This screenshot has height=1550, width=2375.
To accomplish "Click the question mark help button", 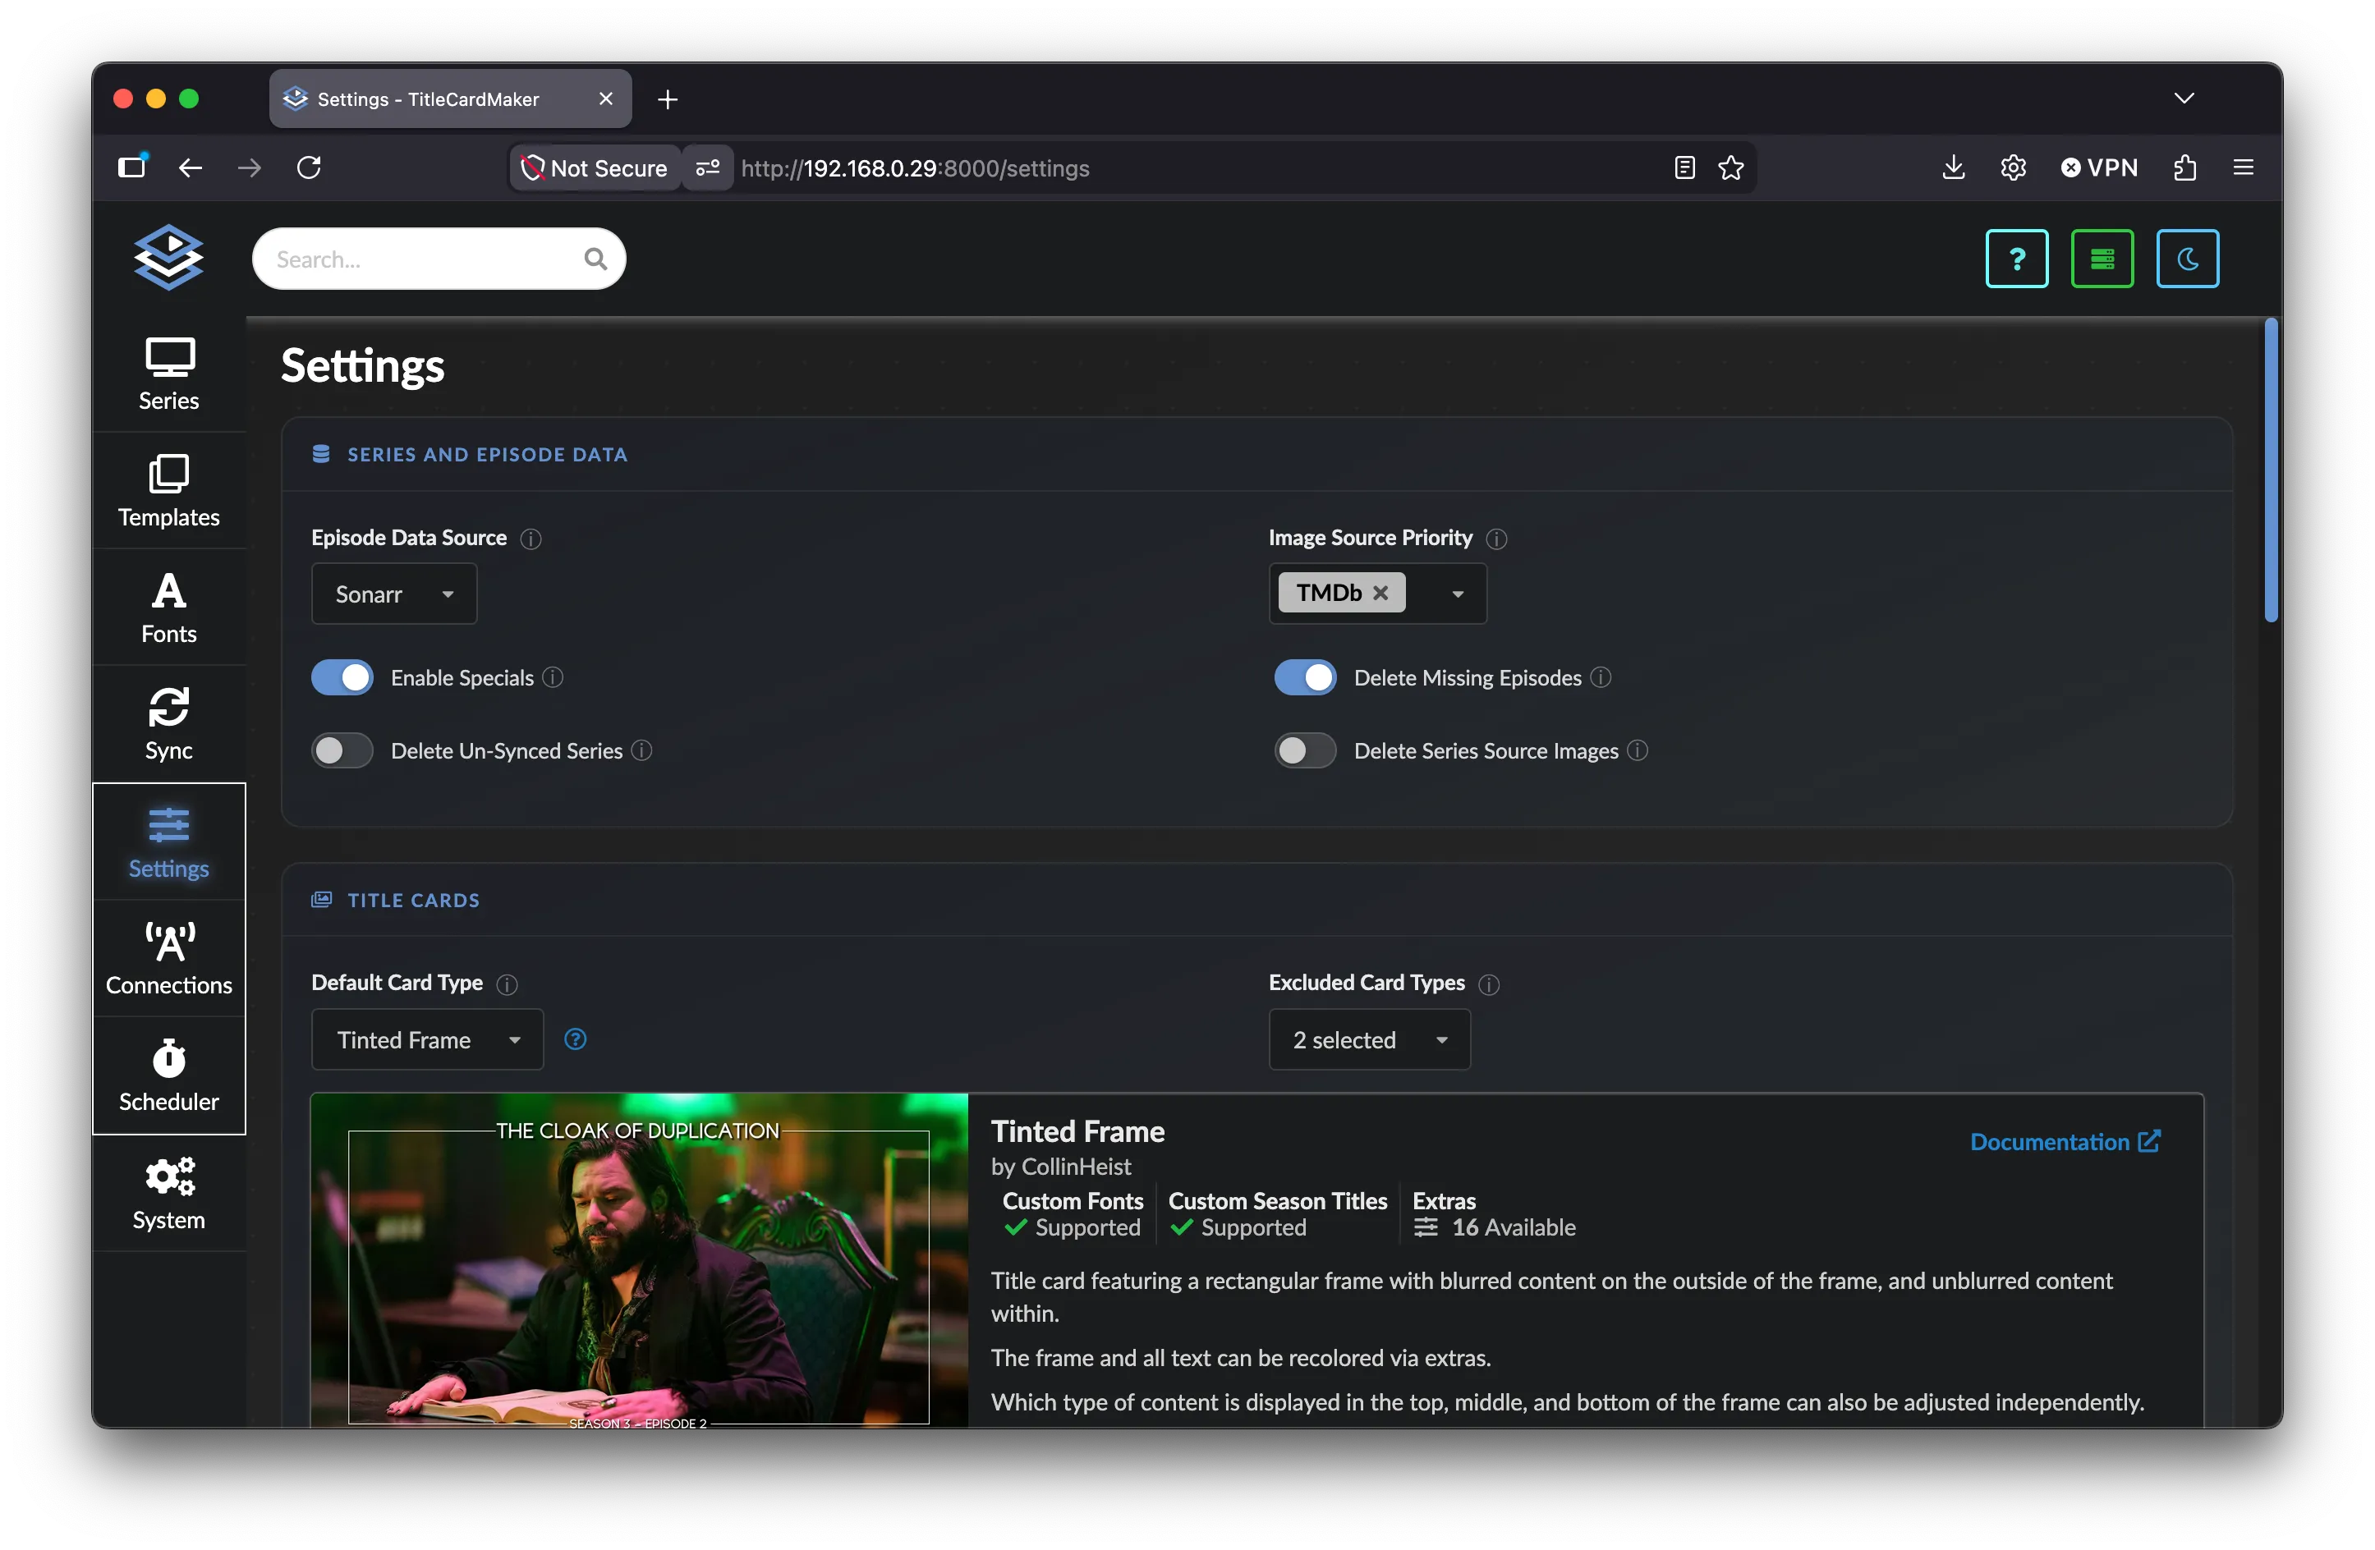I will [x=2017, y=259].
